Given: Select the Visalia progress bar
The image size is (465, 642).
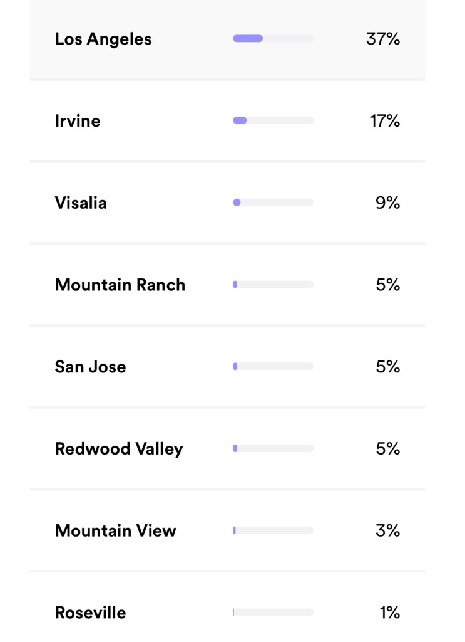Looking at the screenshot, I should tap(273, 203).
